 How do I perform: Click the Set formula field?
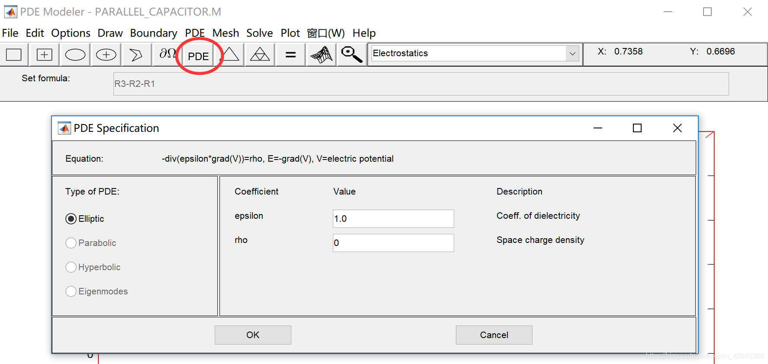421,84
